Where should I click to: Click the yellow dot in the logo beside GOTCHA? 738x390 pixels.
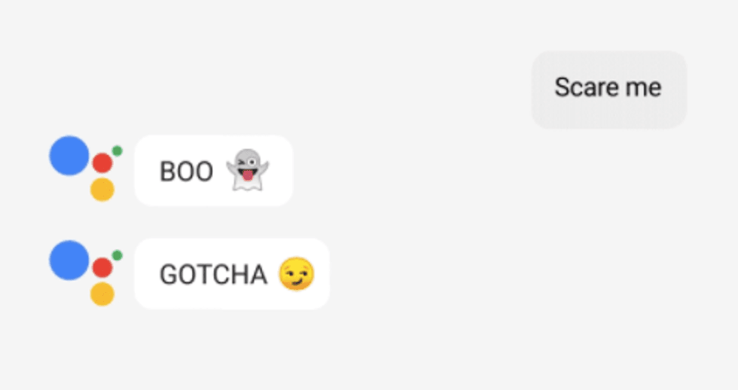point(102,294)
